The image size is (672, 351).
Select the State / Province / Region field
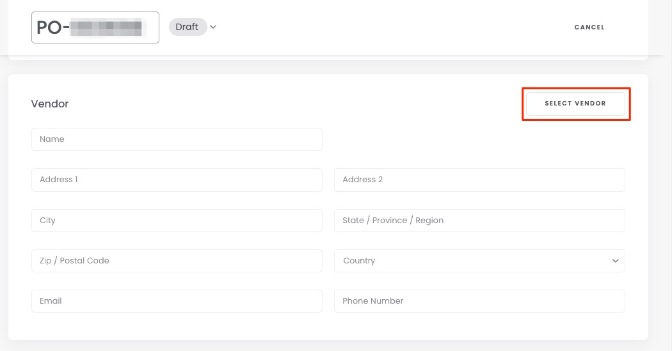pyautogui.click(x=479, y=221)
